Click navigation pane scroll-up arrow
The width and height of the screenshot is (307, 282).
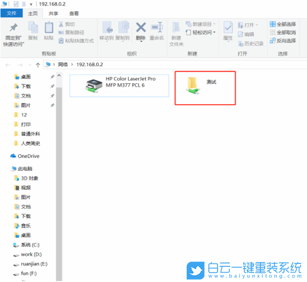[59, 75]
